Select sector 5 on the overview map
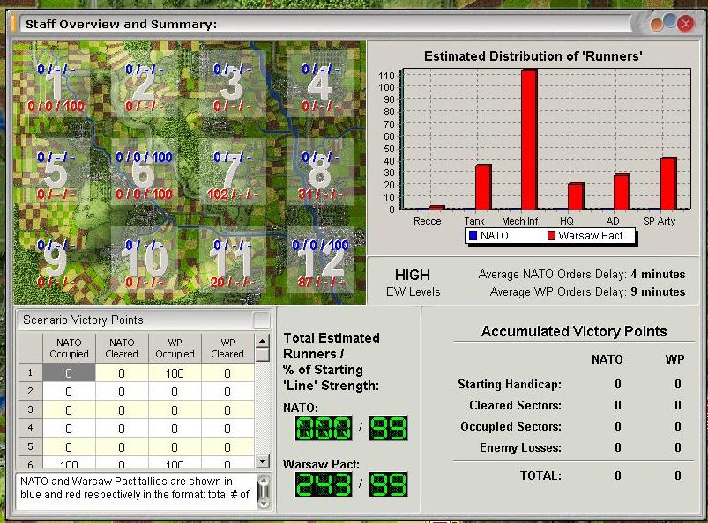 click(x=56, y=173)
